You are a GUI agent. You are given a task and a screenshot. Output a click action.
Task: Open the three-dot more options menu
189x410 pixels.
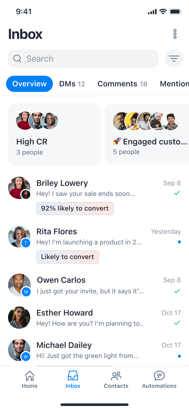point(175,34)
